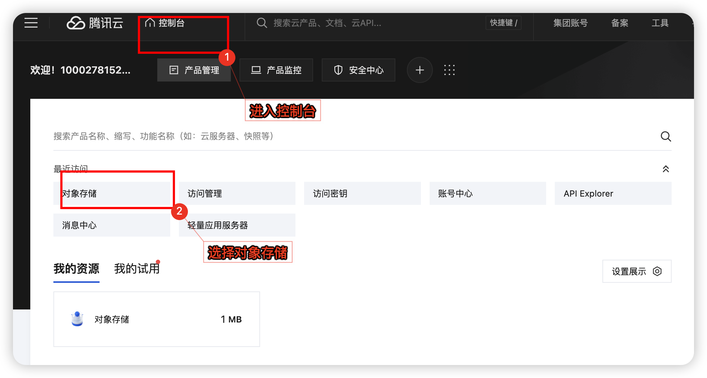707x378 pixels.
Task: Click the round plus add button
Action: tap(420, 70)
